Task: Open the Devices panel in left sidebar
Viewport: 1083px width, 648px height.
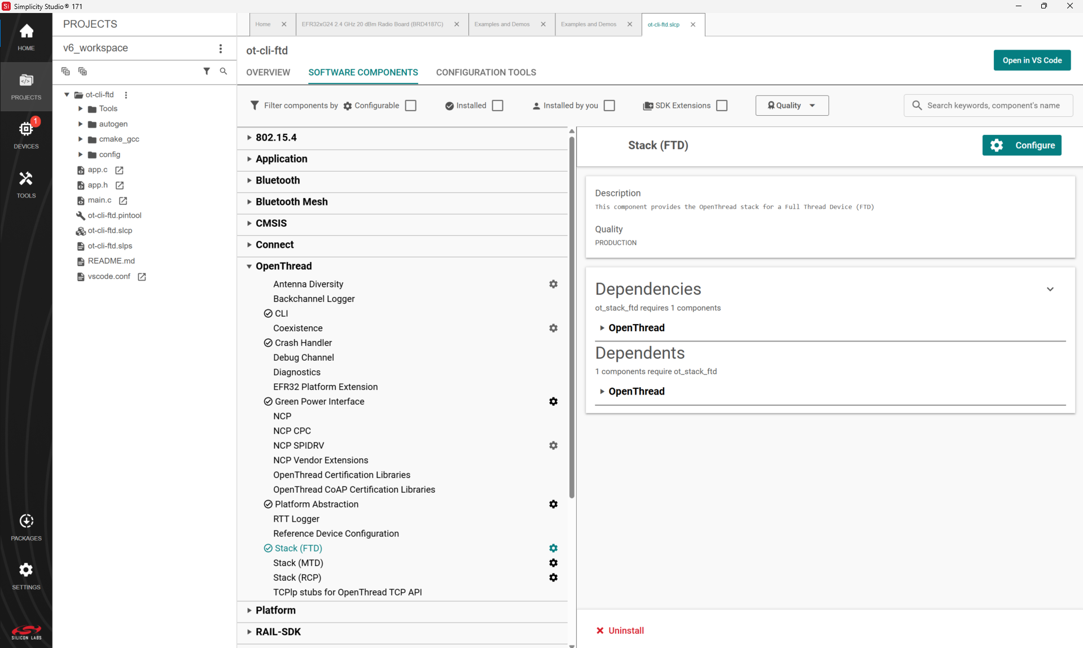Action: pyautogui.click(x=26, y=134)
